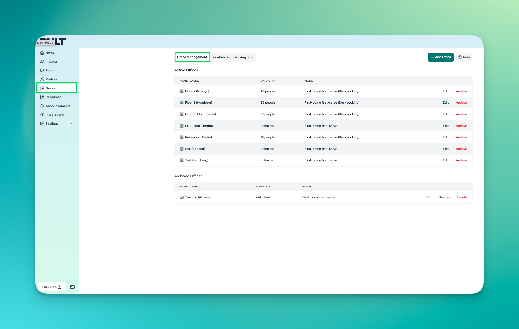Viewport: 519px width, 329px height.
Task: Click the Add Office button
Action: [441, 57]
